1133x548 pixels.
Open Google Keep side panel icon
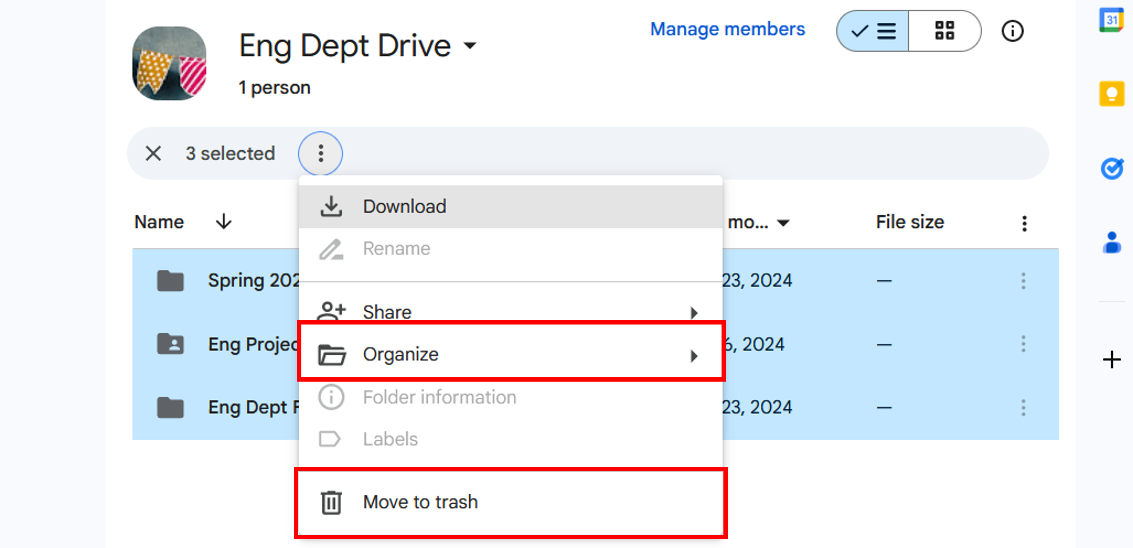click(1111, 94)
